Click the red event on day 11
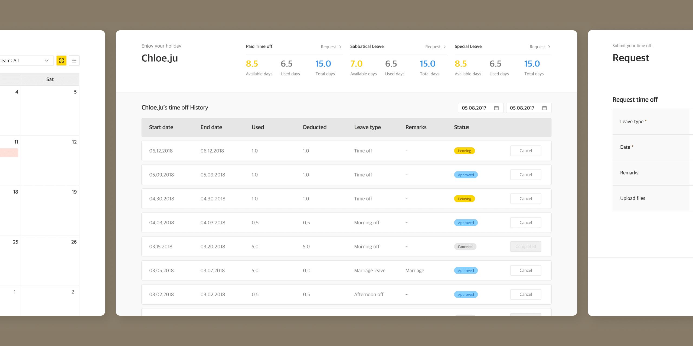This screenshot has width=693, height=346. pyautogui.click(x=9, y=153)
